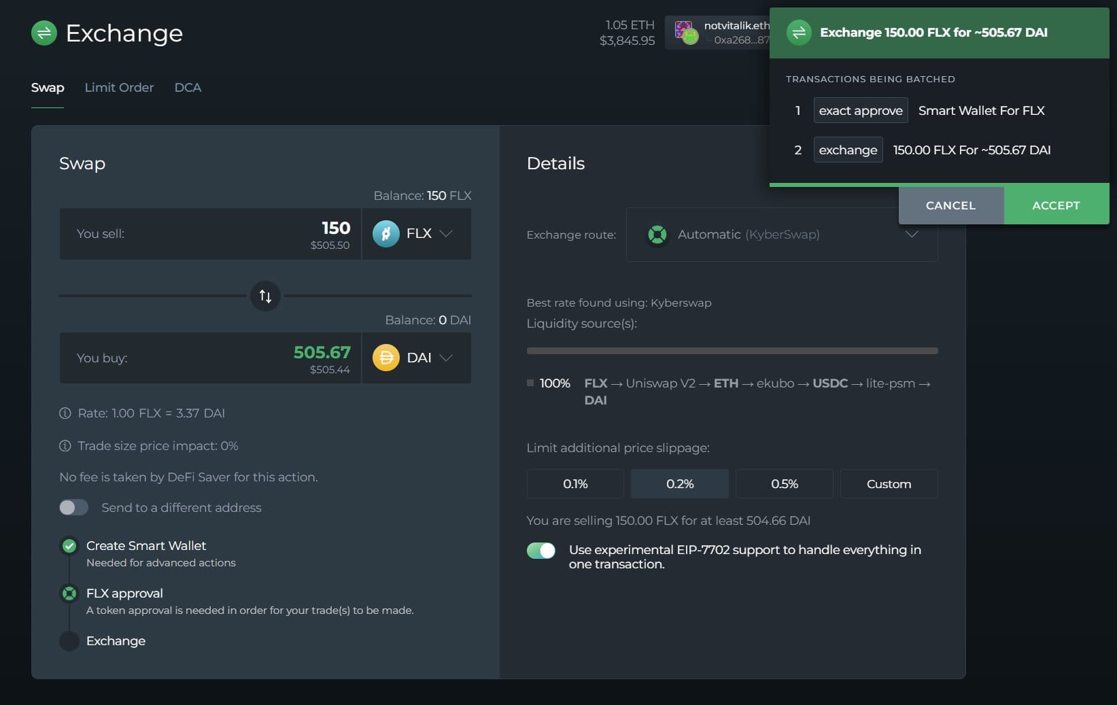Click the notvitalik.eth account name
This screenshot has height=705, width=1117.
tap(736, 25)
